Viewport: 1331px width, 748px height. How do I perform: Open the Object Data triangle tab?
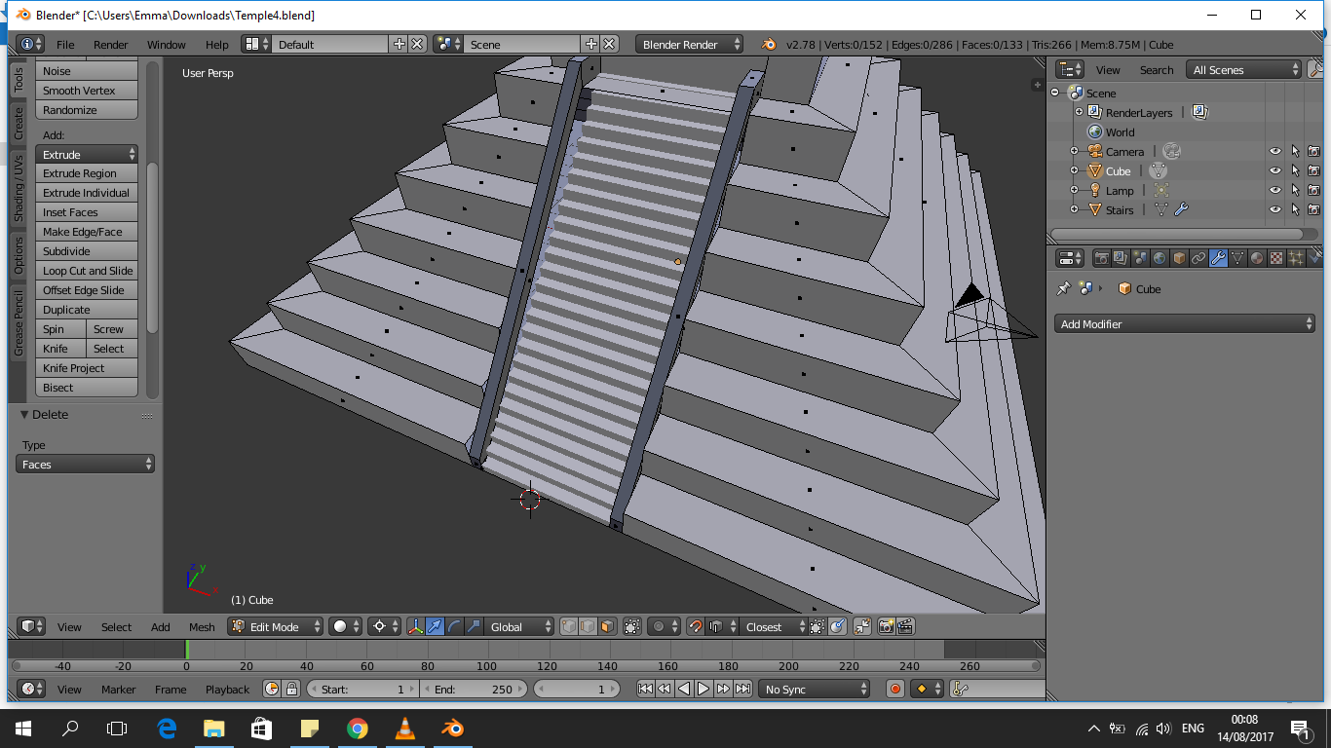coord(1237,258)
